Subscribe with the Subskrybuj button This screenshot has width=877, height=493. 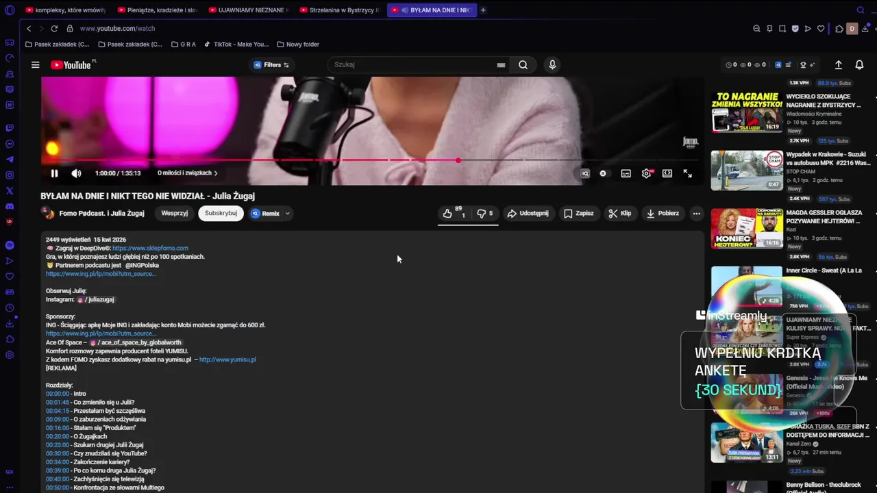point(221,213)
